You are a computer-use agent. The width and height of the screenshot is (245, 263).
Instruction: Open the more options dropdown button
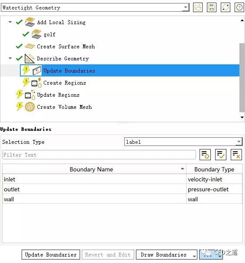[211, 255]
